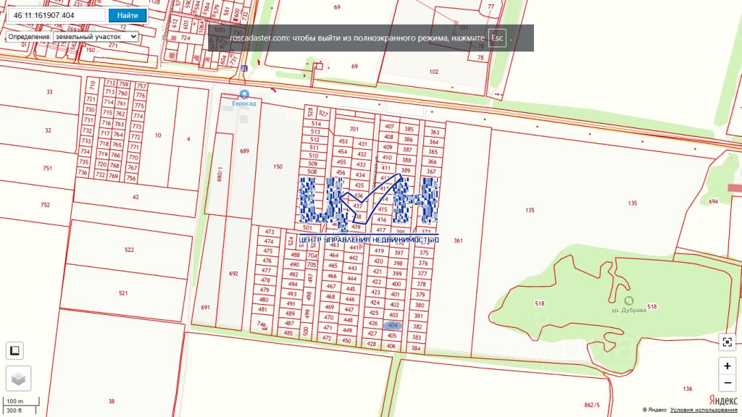Click parcel labeled 407
742x417 pixels.
[x=389, y=127]
